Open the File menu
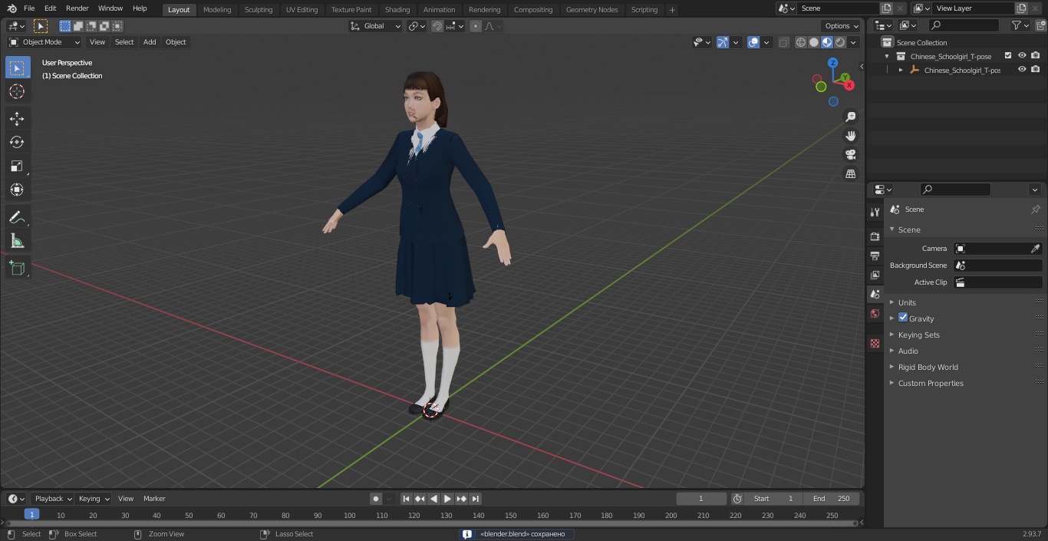1048x541 pixels. (29, 8)
